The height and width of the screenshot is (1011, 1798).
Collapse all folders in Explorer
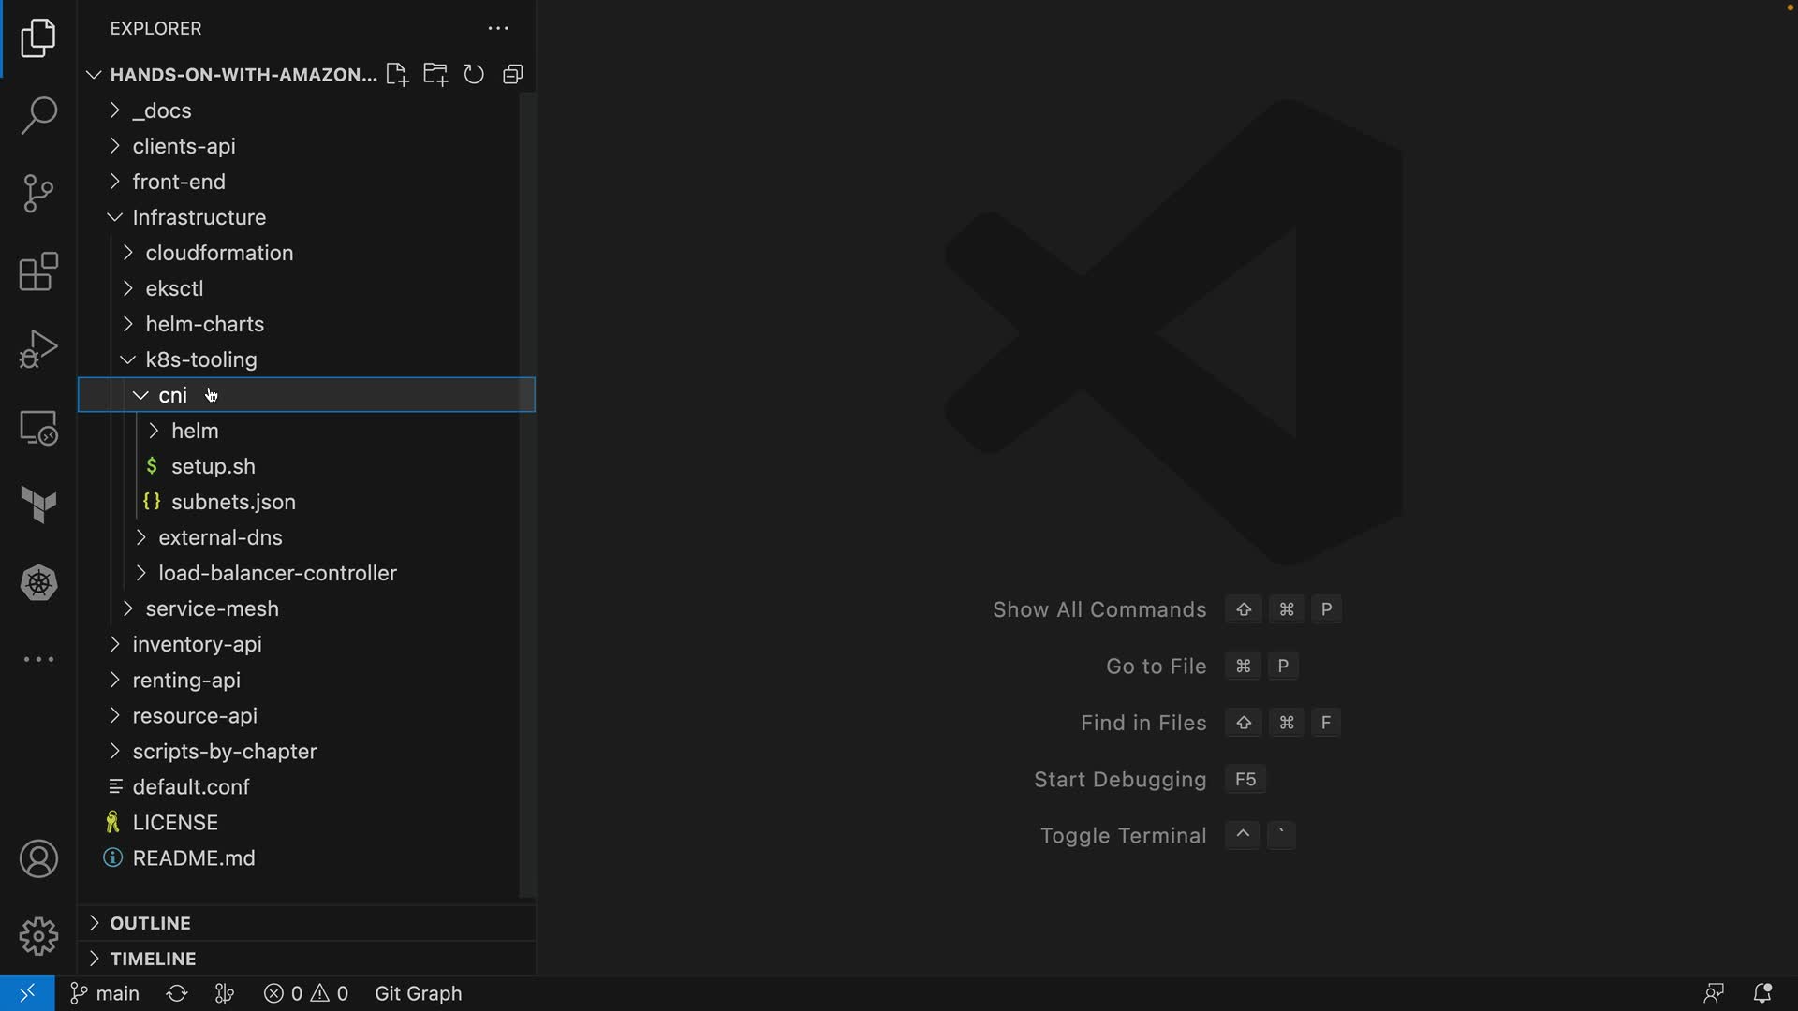[x=512, y=75]
